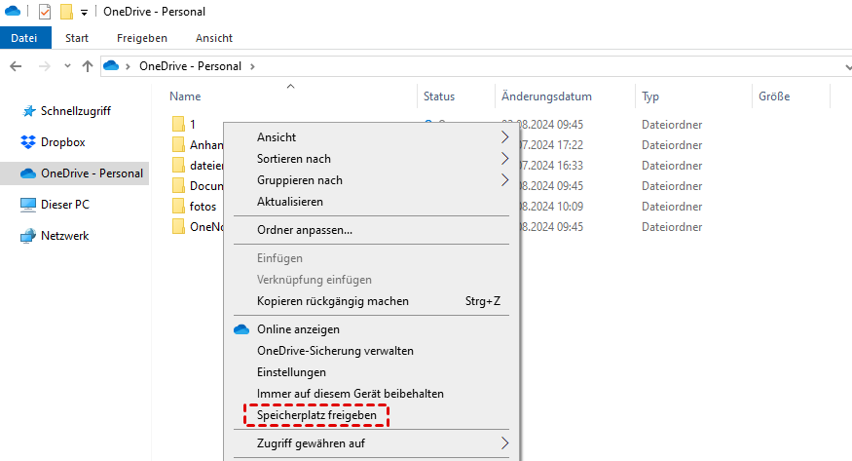Select the folder icon of folder 1
852x461 pixels.
pos(178,124)
